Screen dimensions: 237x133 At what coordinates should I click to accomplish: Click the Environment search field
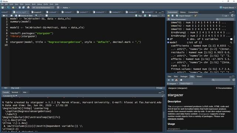point(225,19)
